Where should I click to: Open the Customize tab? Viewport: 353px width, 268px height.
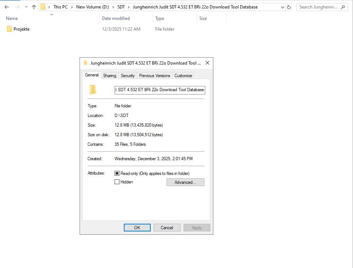(x=183, y=76)
